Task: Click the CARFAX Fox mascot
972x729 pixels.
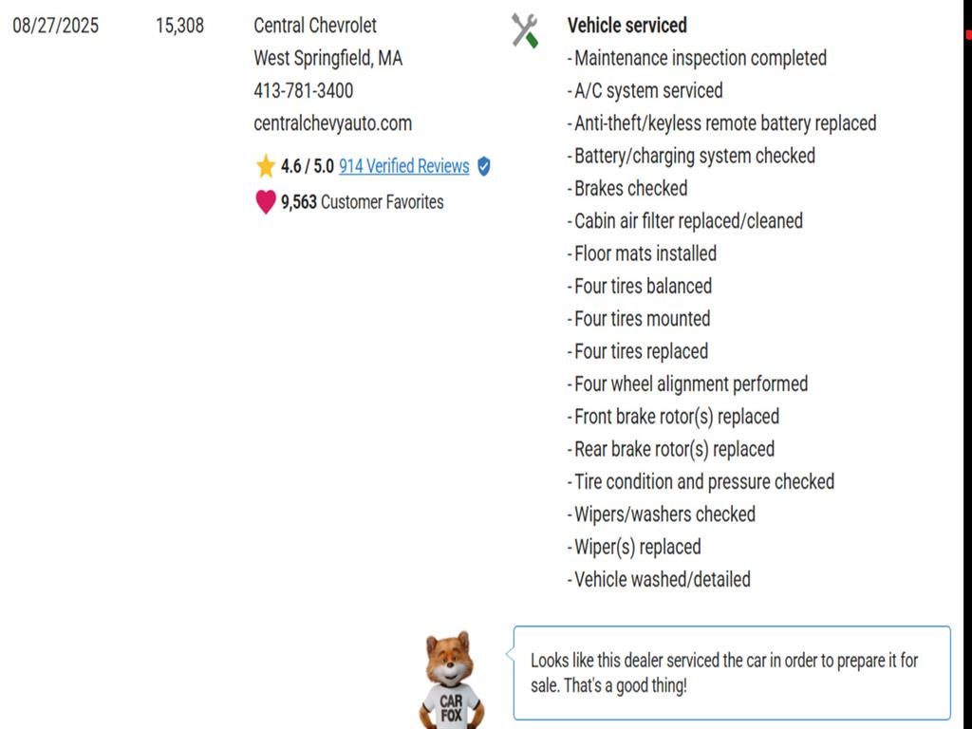Action: pyautogui.click(x=450, y=669)
